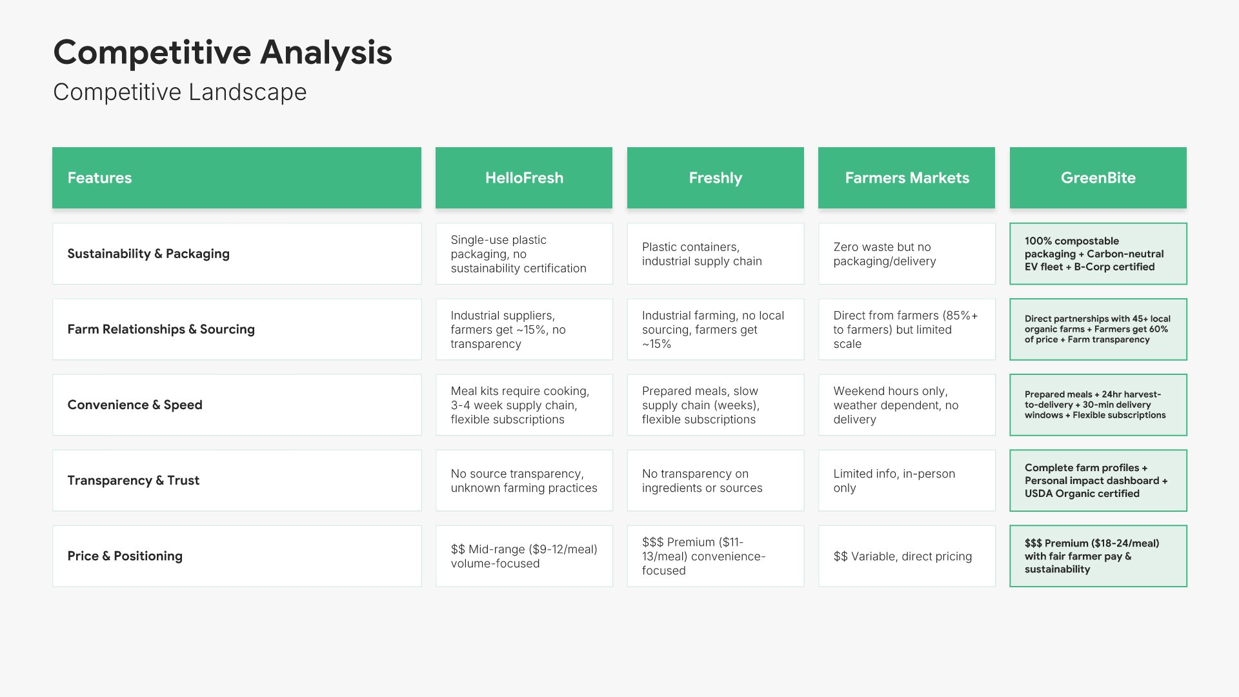Click the Freshly column header
Viewport: 1239px width, 697px height.
(715, 178)
